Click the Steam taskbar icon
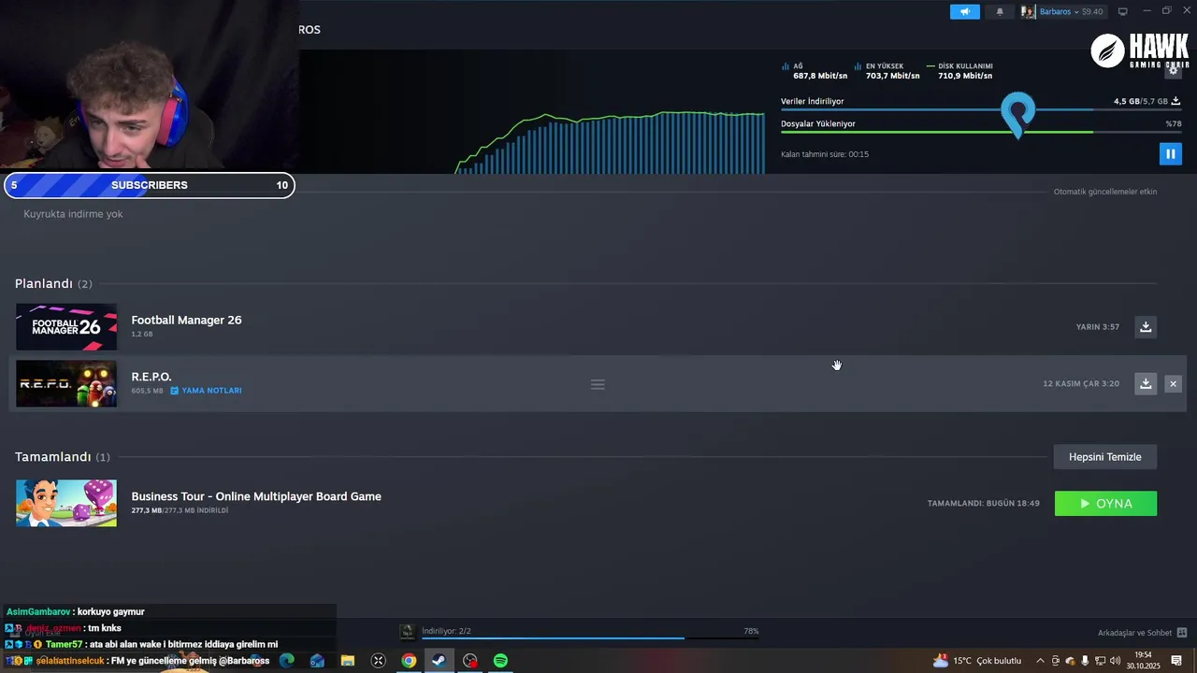This screenshot has height=673, width=1197. [439, 661]
